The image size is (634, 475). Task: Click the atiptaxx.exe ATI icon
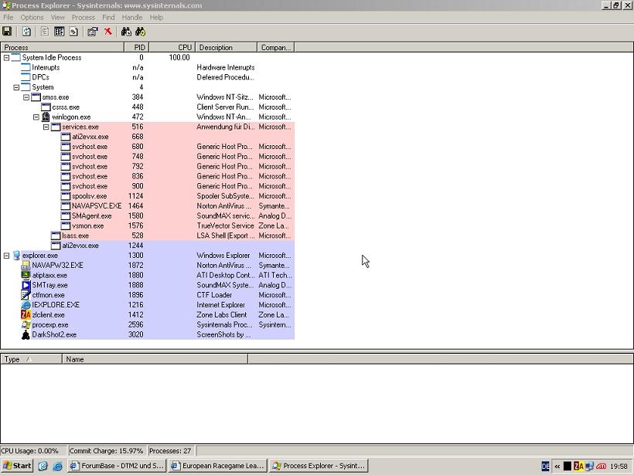click(26, 275)
